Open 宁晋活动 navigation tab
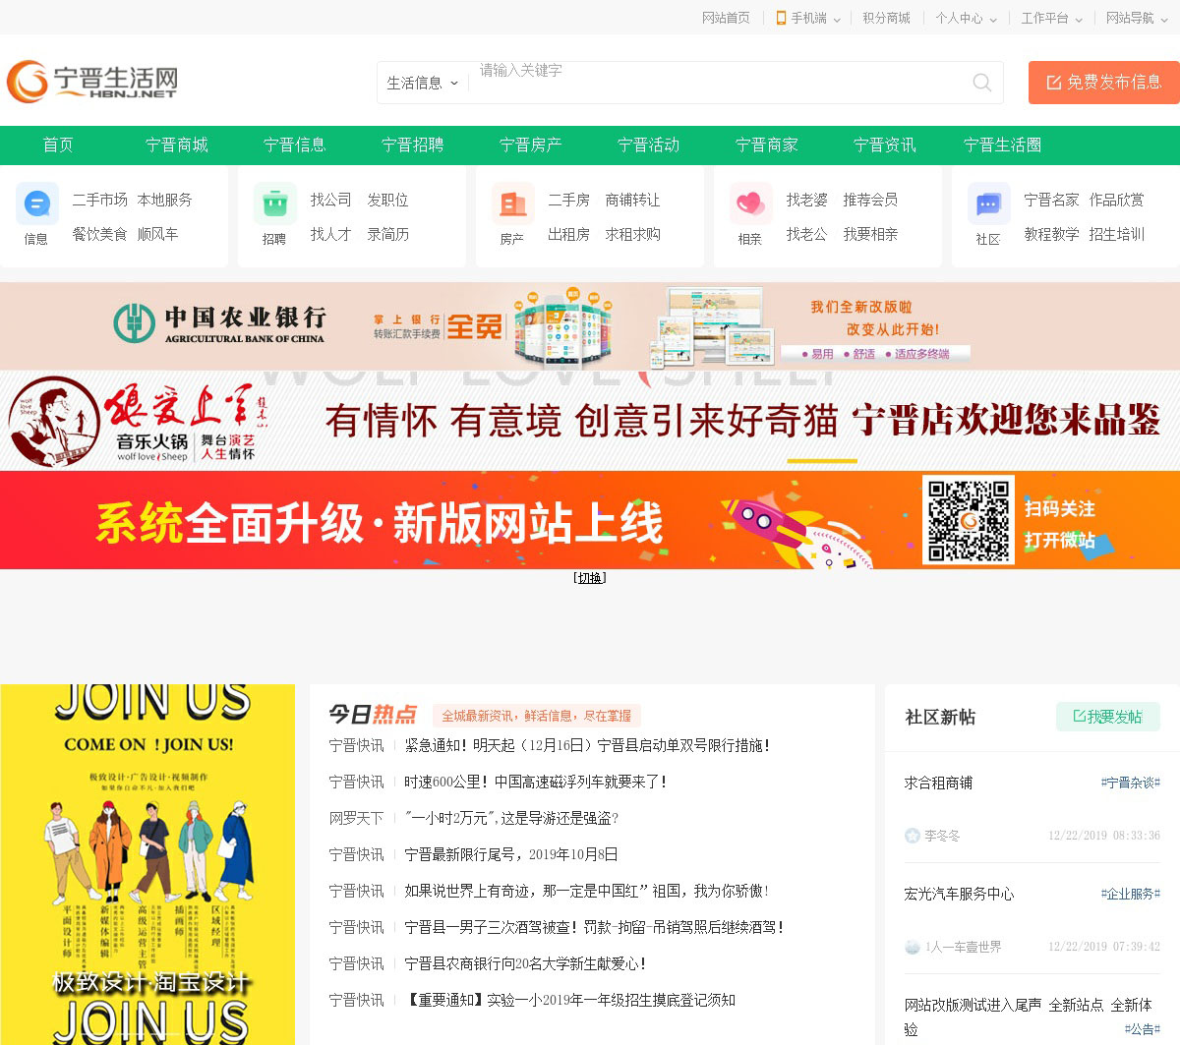 tap(649, 145)
